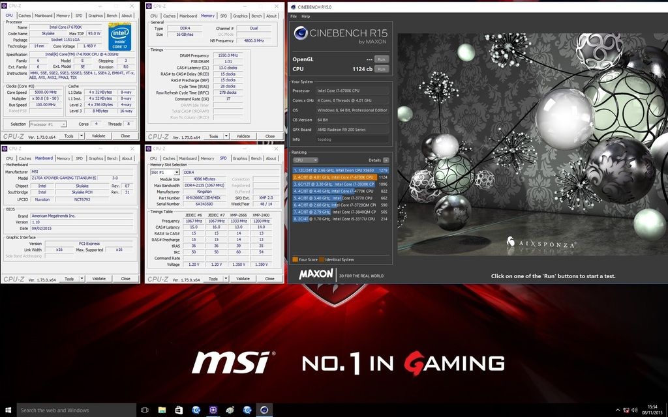
Task: Select ranking row Intel Core i7-3840QM
Action: (x=341, y=212)
